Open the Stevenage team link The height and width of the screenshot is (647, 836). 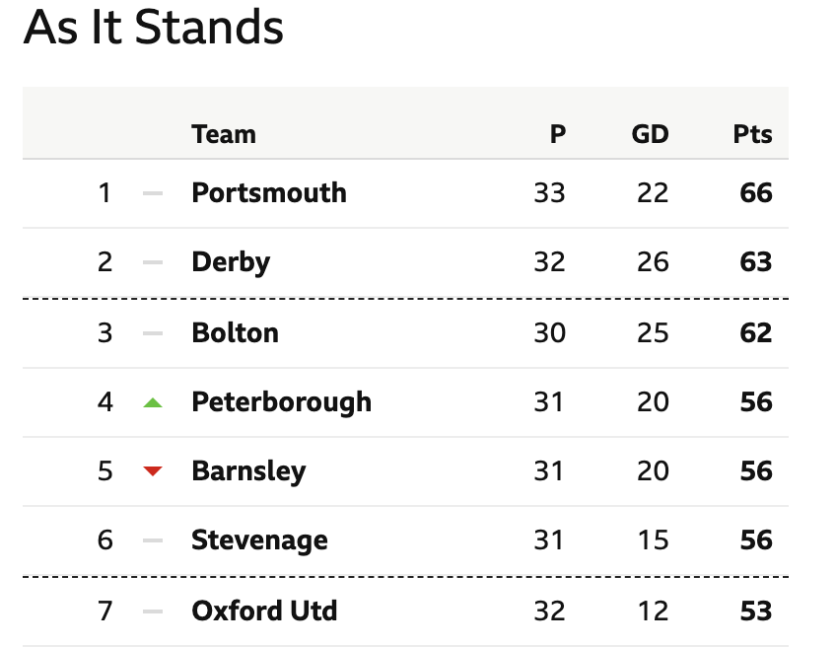click(x=259, y=540)
